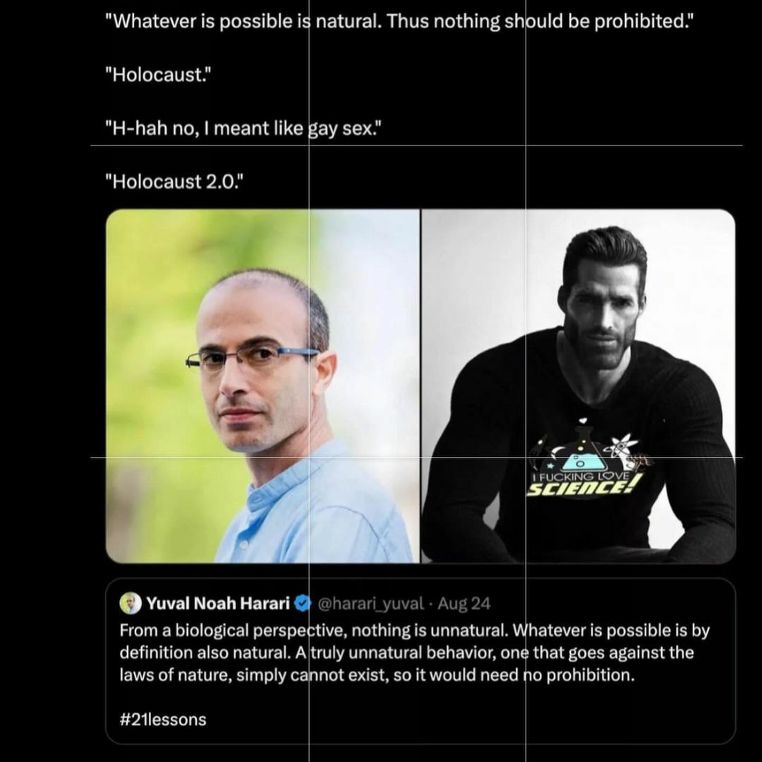Click the first "Holocaust." reply line

click(159, 75)
